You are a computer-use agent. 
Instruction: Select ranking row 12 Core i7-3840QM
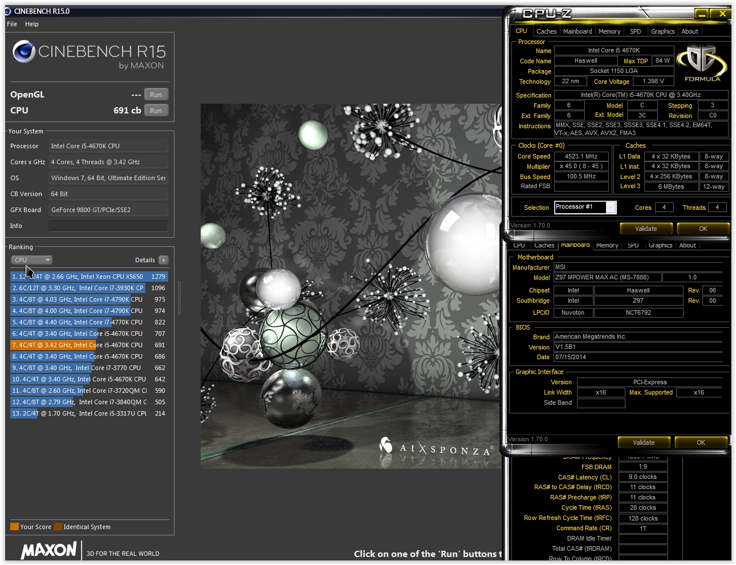coord(89,402)
